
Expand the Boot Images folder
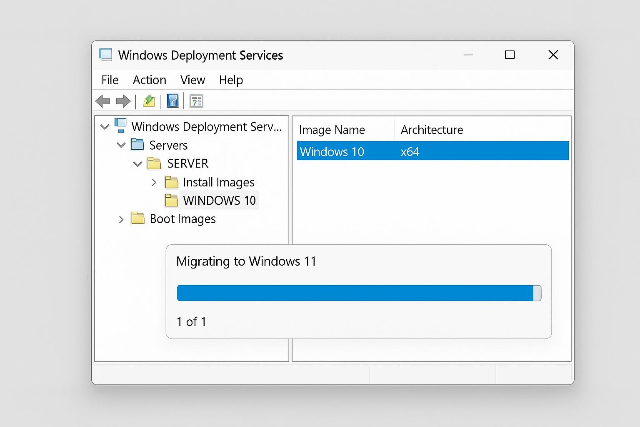tap(121, 219)
